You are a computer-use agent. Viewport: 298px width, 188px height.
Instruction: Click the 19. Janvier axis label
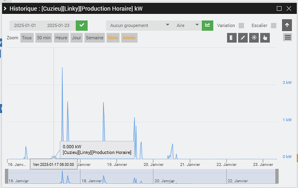[x=117, y=164]
